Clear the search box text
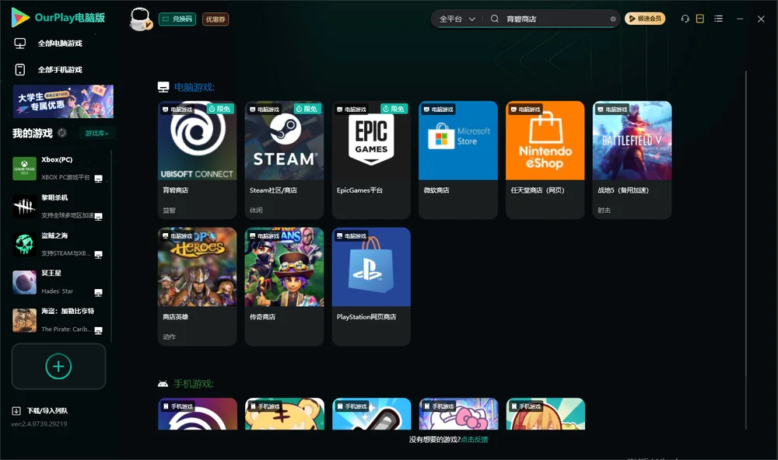Viewport: 778px width, 460px height. [613, 19]
